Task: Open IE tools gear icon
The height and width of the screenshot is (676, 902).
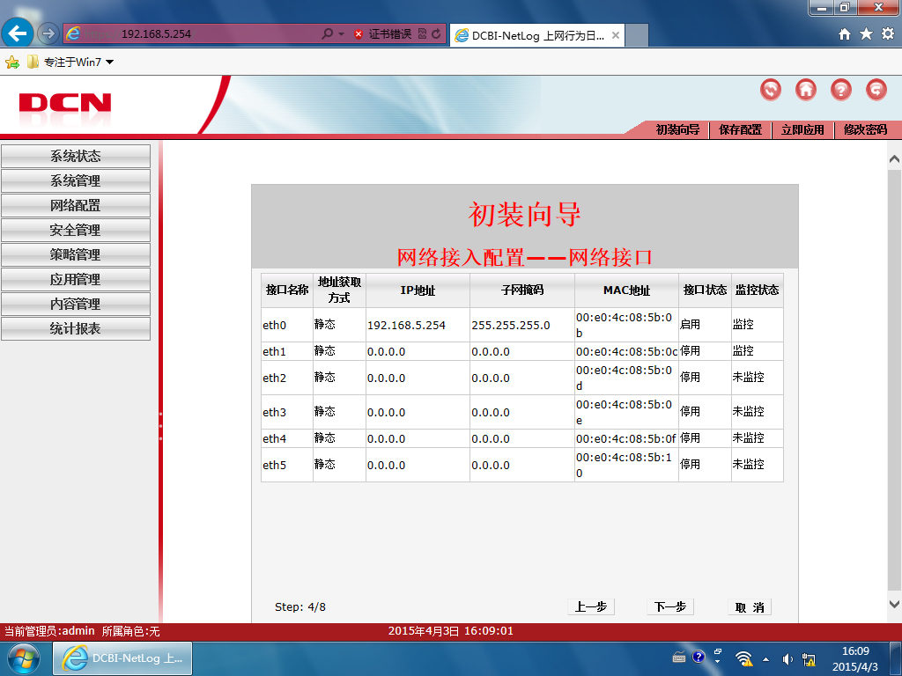Action: (x=888, y=34)
